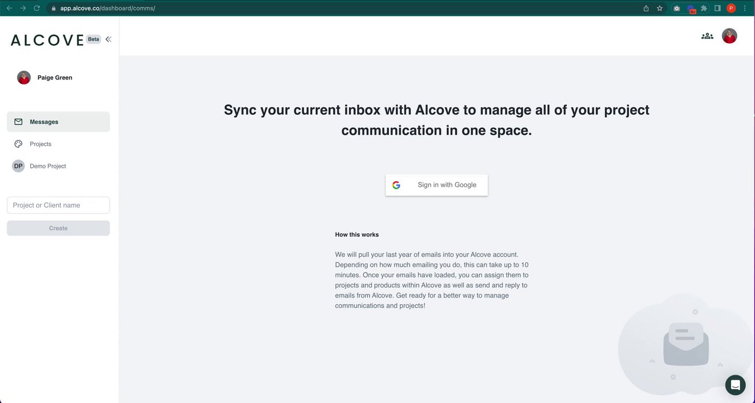
Task: Click the lock site info icon
Action: click(53, 8)
